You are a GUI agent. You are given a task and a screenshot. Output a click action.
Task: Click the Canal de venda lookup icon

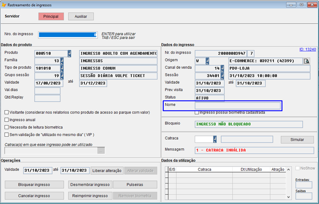(222, 68)
